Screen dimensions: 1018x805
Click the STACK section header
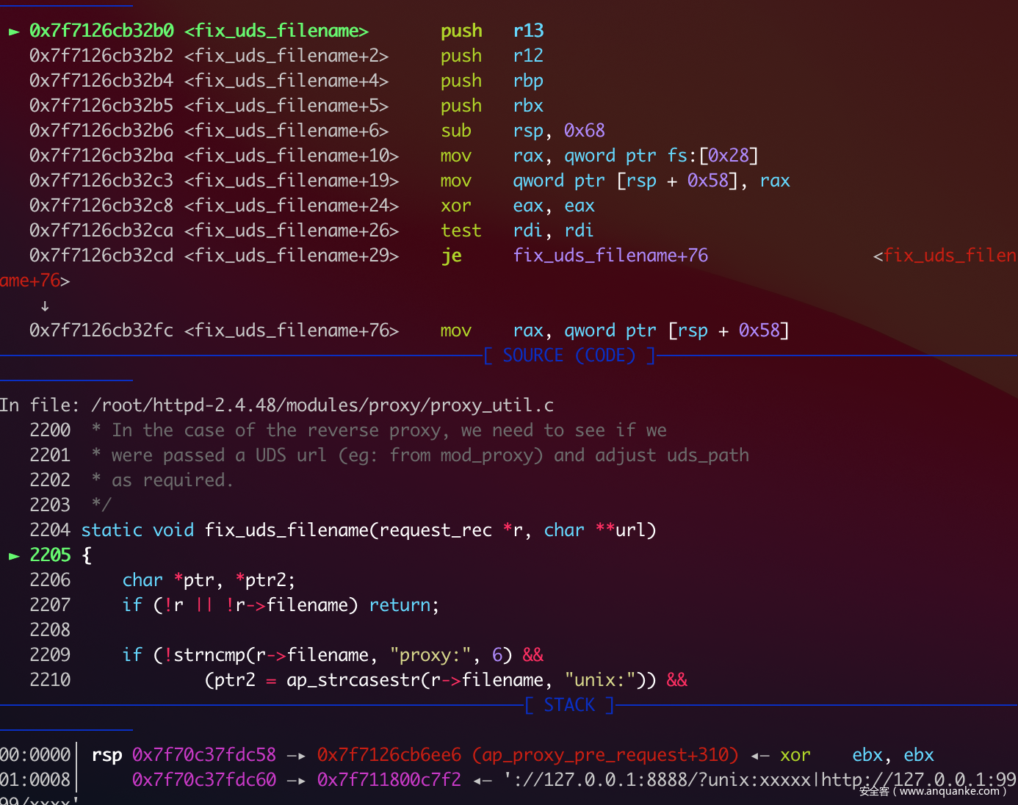click(x=569, y=705)
